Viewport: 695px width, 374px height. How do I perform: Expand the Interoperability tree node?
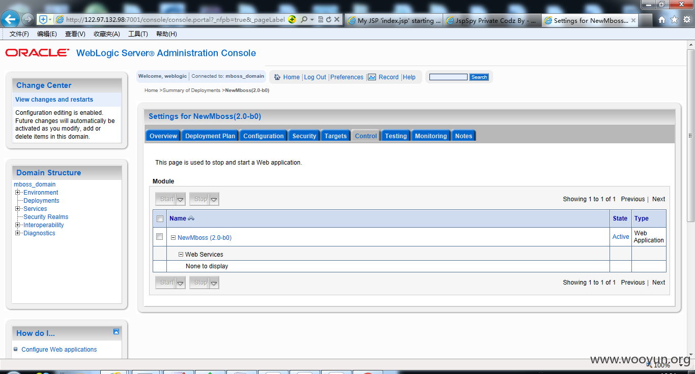tap(18, 225)
